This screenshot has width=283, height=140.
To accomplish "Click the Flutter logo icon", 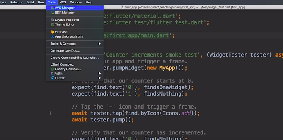I will pos(52,78).
